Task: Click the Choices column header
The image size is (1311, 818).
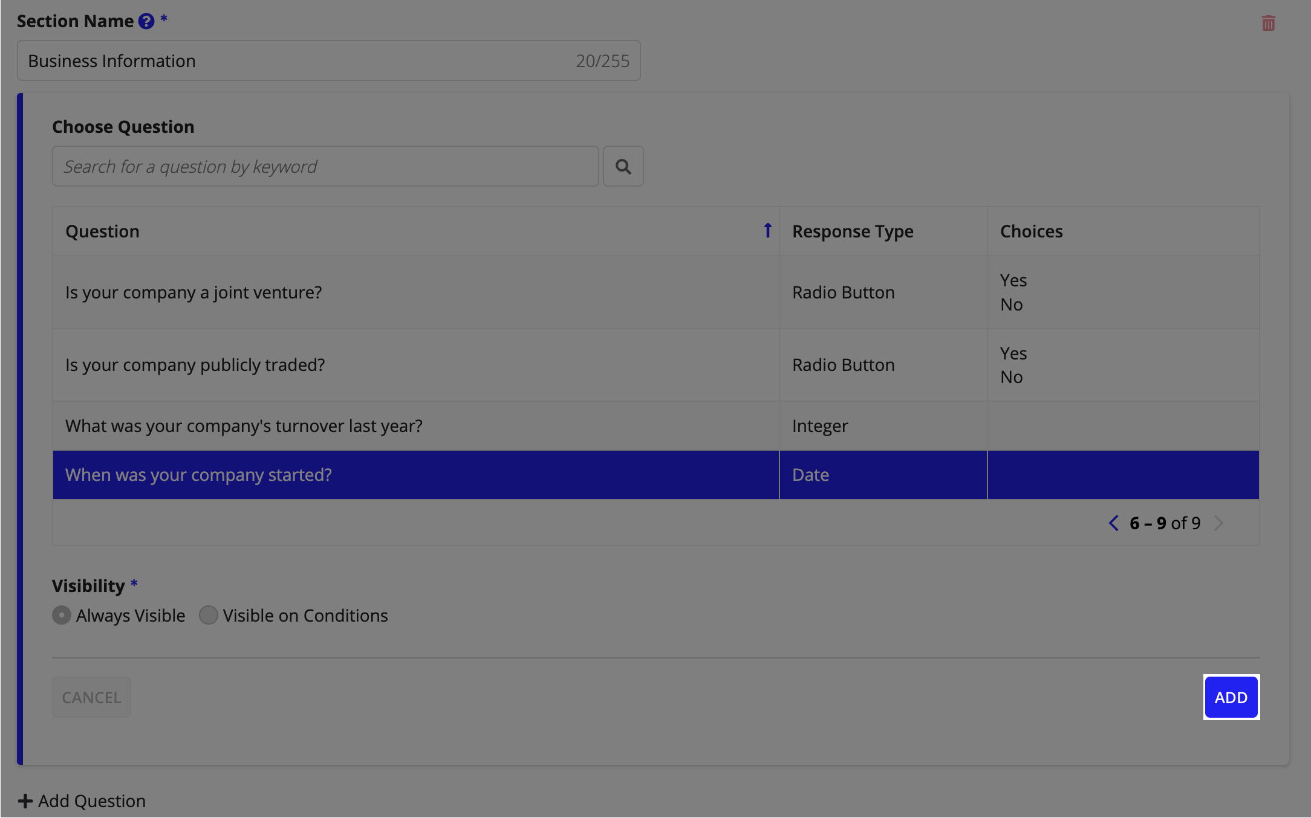Action: [1124, 231]
